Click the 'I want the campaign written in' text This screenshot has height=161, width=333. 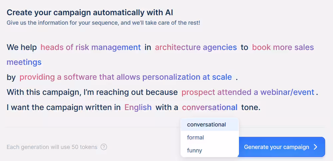[x=64, y=107]
